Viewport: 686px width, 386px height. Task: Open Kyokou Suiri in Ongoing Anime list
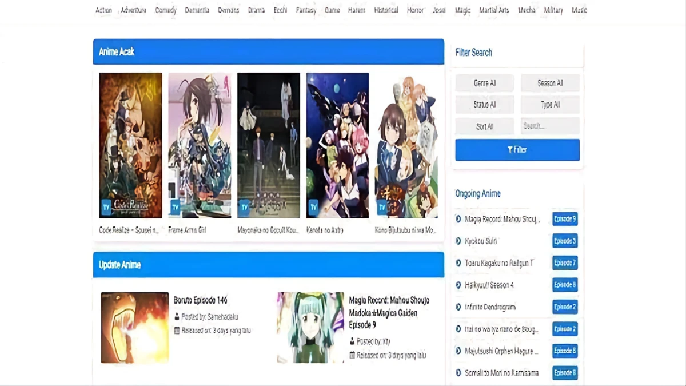click(481, 241)
